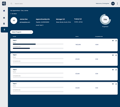Click the OJT logo in the sidebar

[4, 4]
